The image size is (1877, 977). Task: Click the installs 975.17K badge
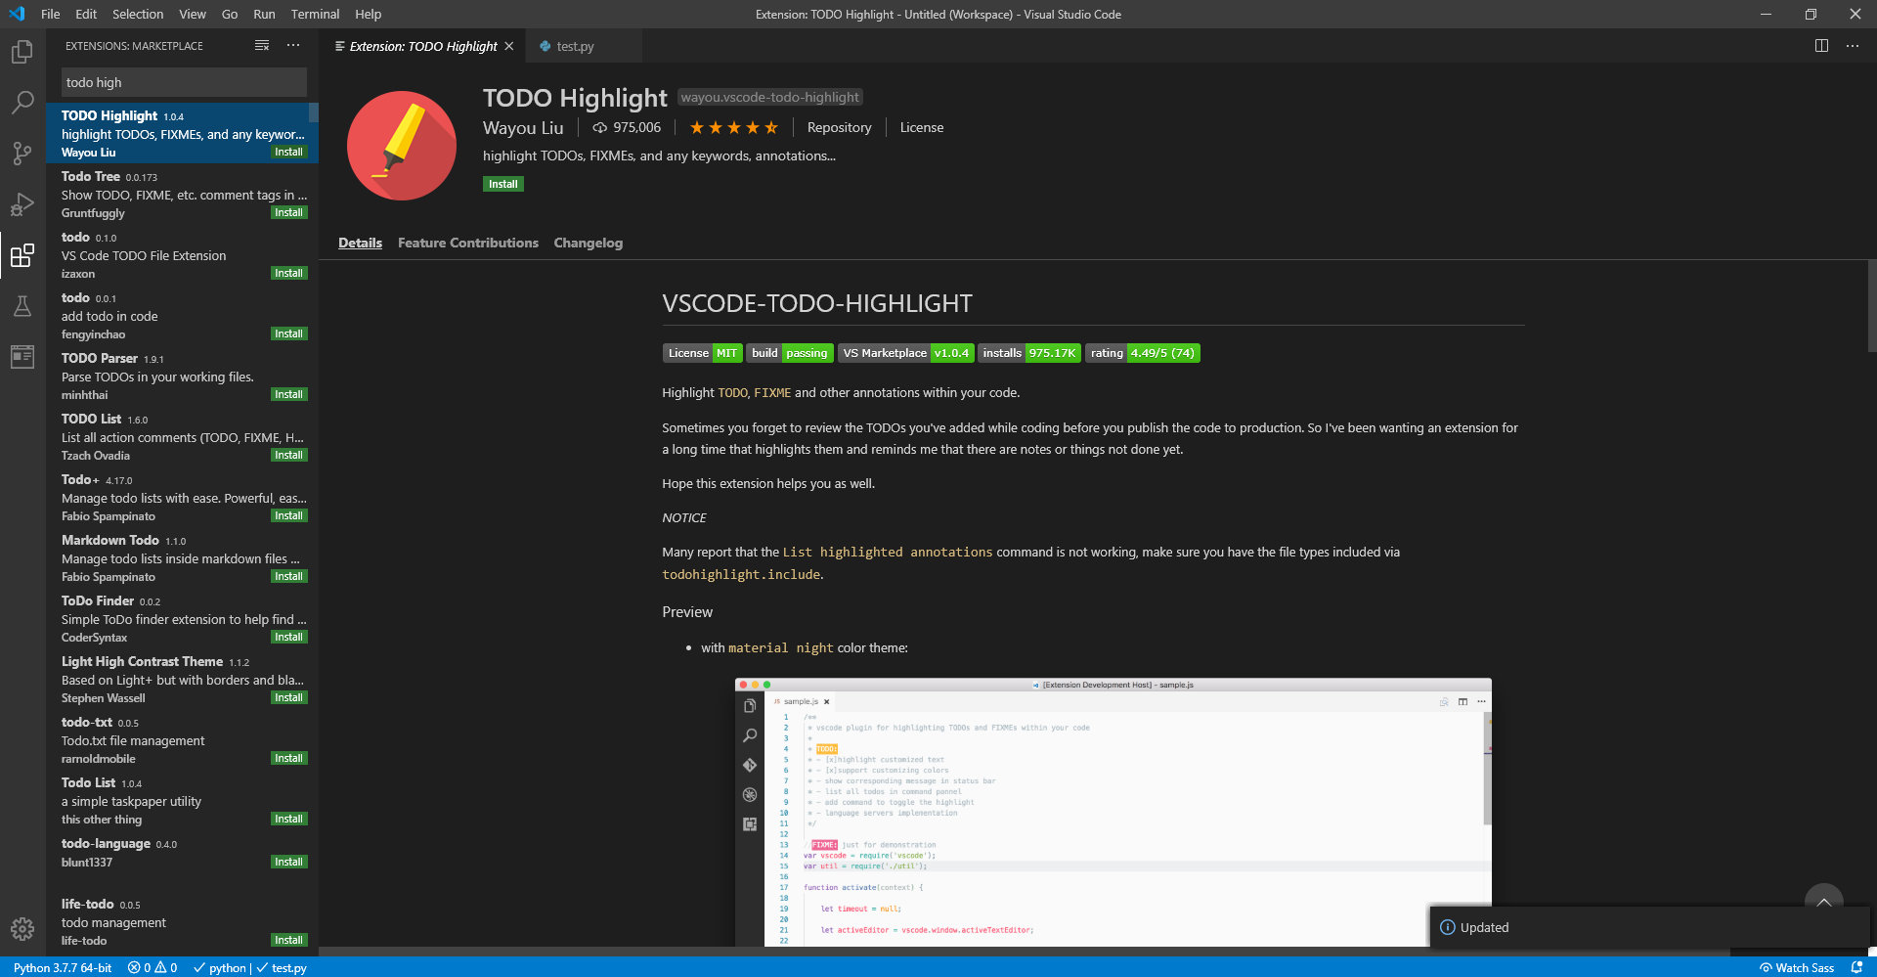(1029, 353)
